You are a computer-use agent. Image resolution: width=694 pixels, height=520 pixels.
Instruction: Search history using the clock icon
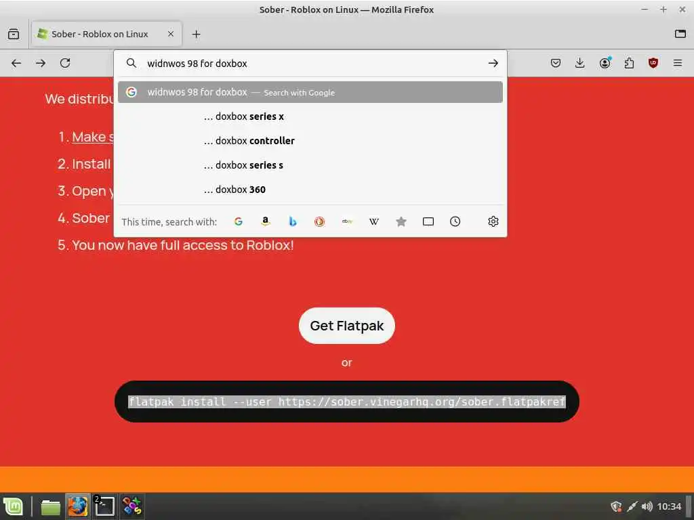455,221
